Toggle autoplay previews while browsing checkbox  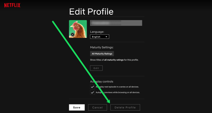[x=92, y=93]
